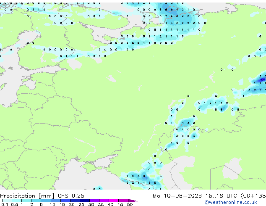Click the 2–5 mm legend color swatch

36,201
